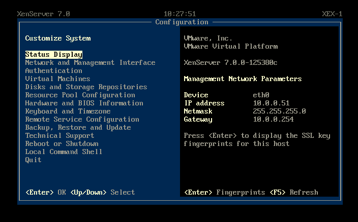Click the Customize System heading

(58, 38)
